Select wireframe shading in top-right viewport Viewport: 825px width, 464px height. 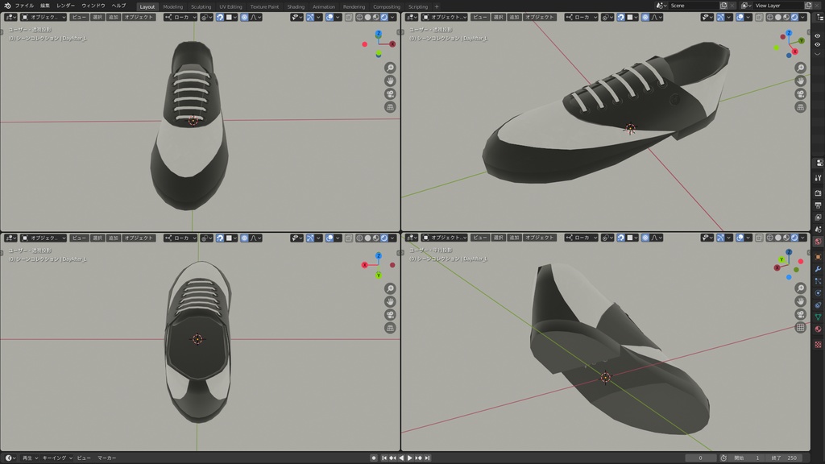tap(769, 18)
